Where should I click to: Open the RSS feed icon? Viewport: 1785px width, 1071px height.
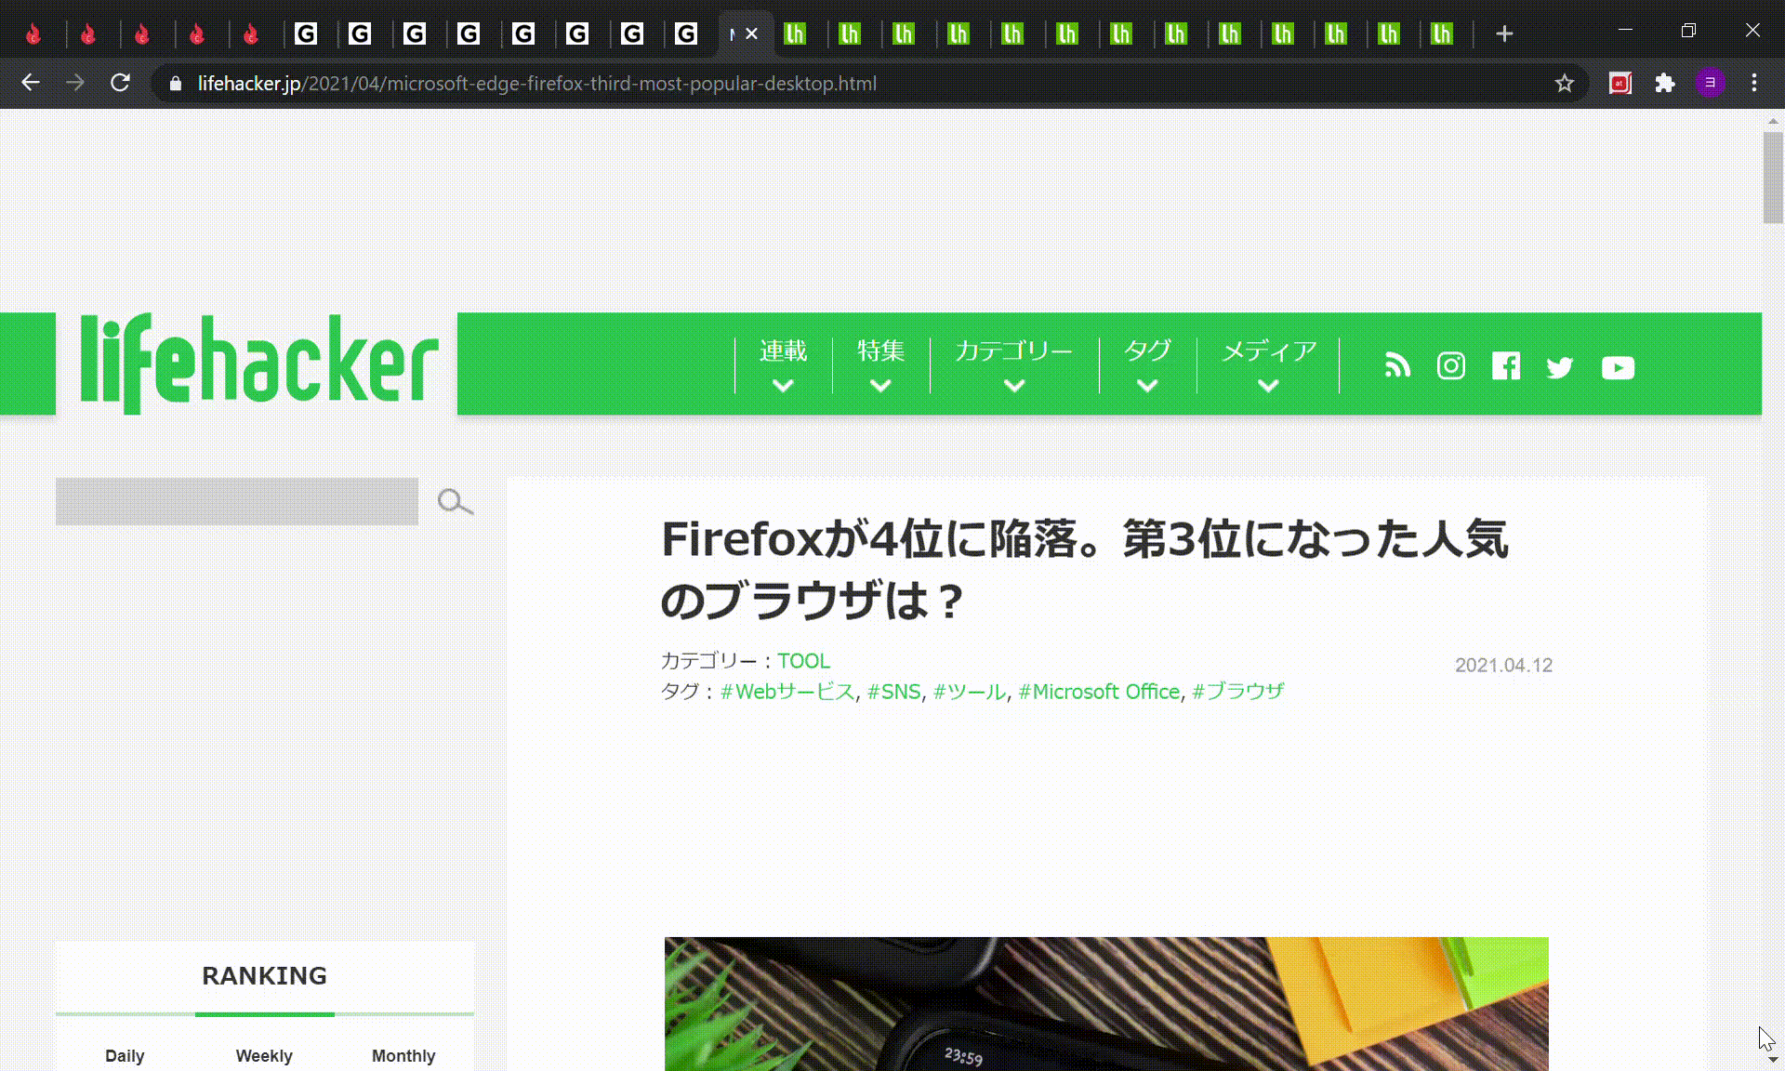pyautogui.click(x=1397, y=366)
